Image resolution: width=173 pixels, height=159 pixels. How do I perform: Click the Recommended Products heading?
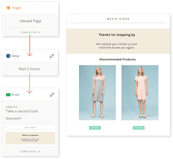[118, 59]
